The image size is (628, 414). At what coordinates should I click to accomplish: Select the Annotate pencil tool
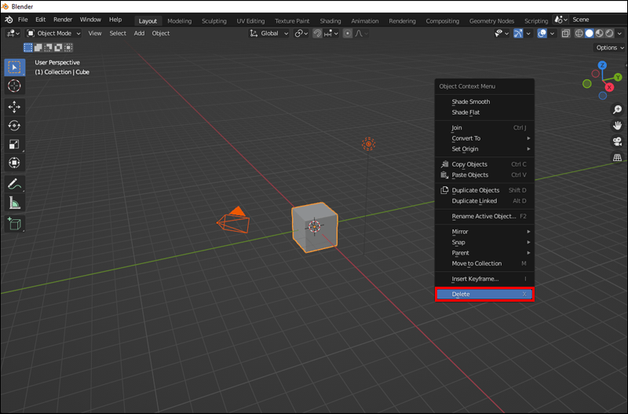point(14,184)
